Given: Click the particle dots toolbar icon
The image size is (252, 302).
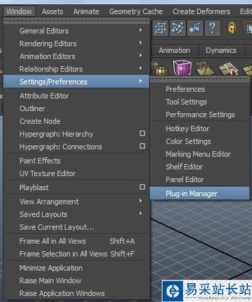Looking at the screenshot, I should (x=178, y=28).
